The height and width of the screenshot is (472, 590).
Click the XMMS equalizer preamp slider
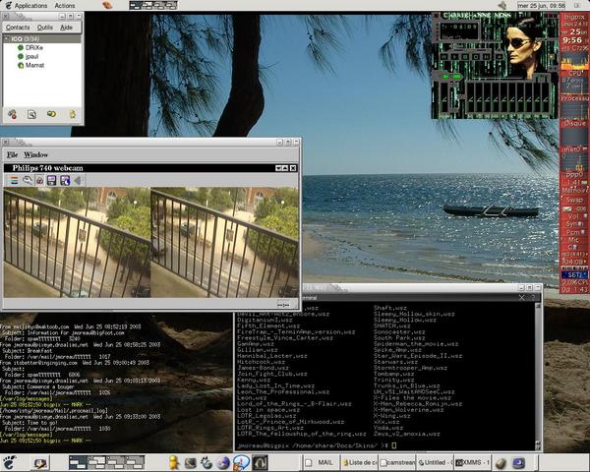(x=445, y=98)
